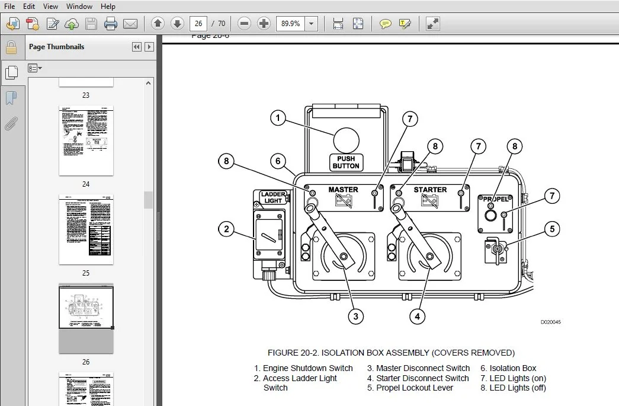Go to next page arrow
The image size is (619, 406).
[177, 23]
